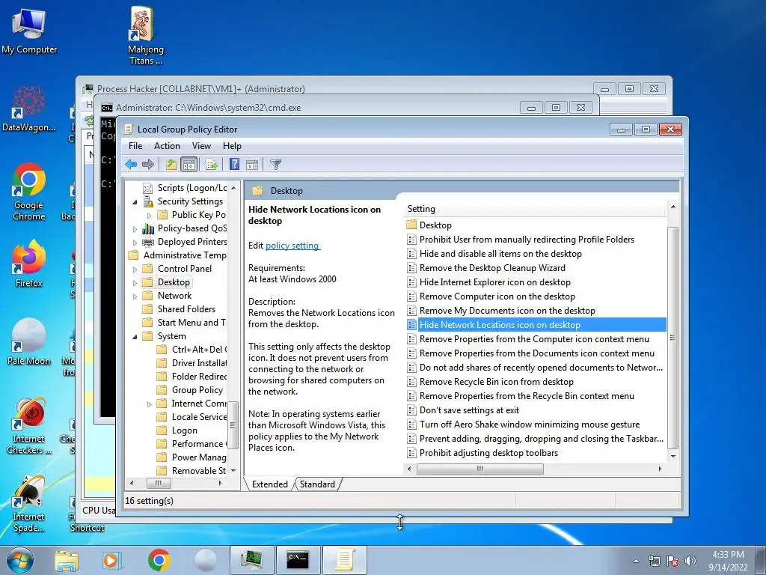Screen dimensions: 766x575
Task: Open the Action menu
Action: tap(167, 146)
